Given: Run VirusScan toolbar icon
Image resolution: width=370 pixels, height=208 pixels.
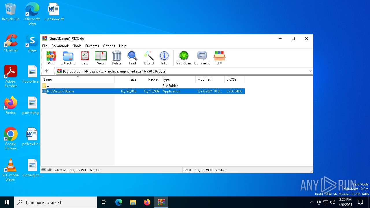Looking at the screenshot, I should pyautogui.click(x=184, y=58).
